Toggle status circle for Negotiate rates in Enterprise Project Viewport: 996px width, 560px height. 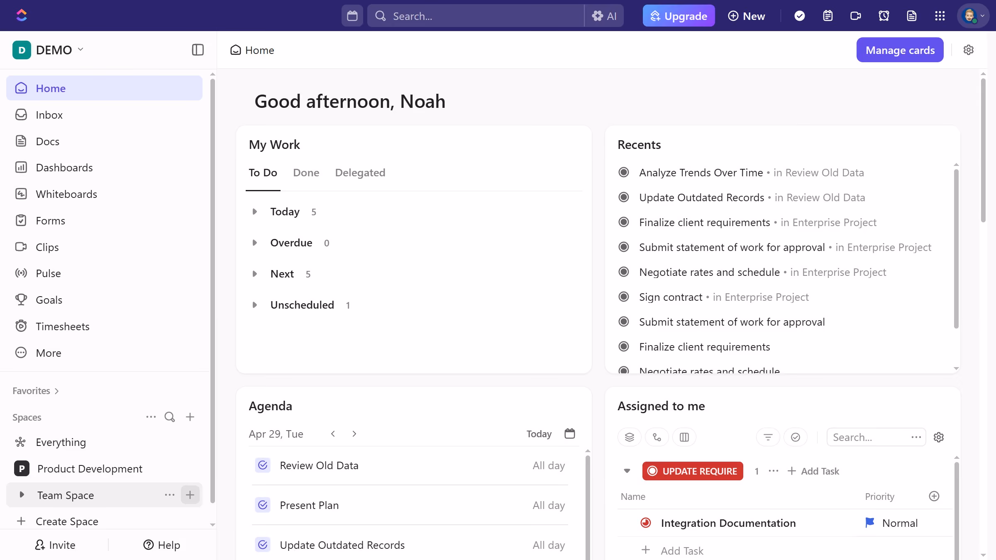pos(624,272)
